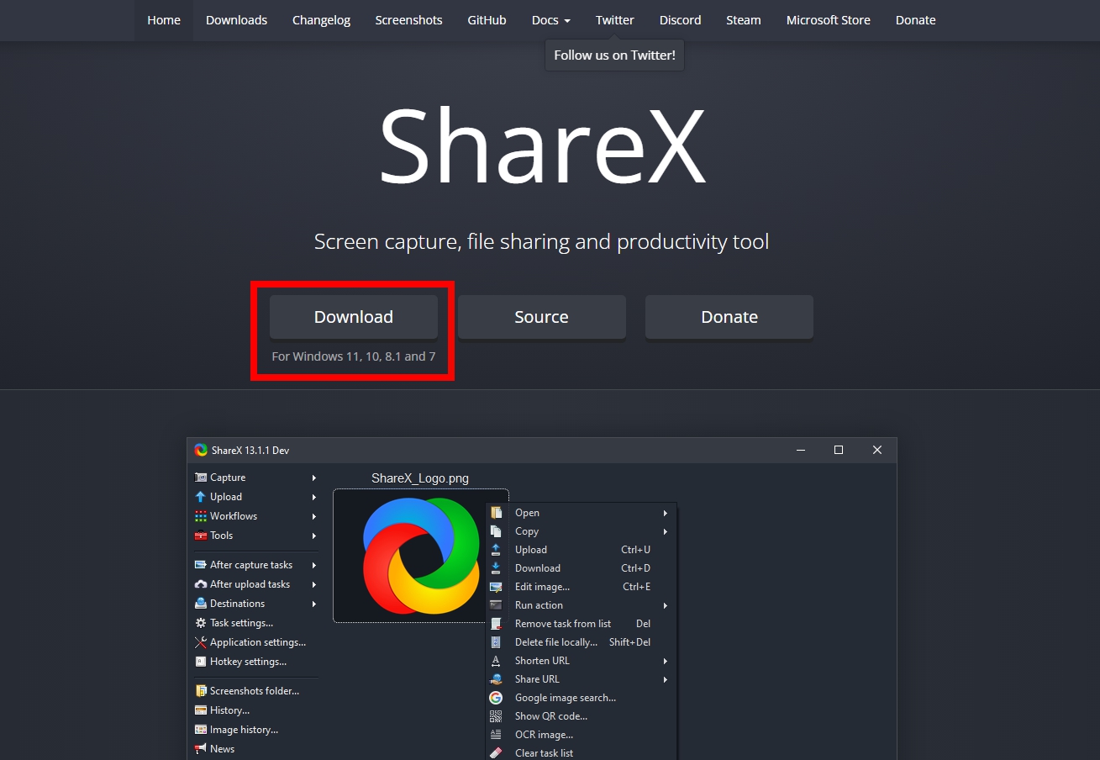Click the Delete file locally icon

click(x=496, y=642)
